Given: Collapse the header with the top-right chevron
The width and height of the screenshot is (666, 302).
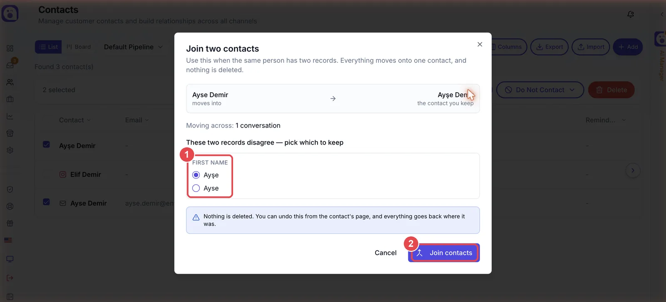Looking at the screenshot, I should point(662,14).
